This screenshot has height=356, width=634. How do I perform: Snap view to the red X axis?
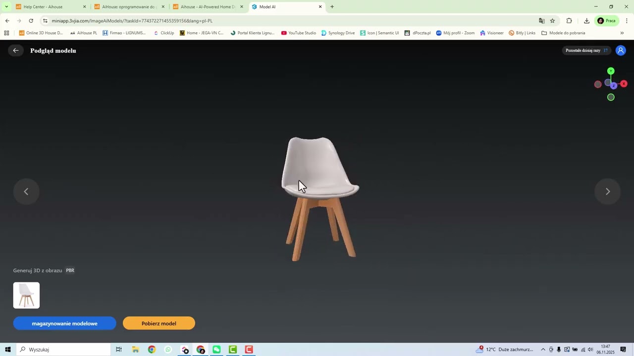pos(624,84)
